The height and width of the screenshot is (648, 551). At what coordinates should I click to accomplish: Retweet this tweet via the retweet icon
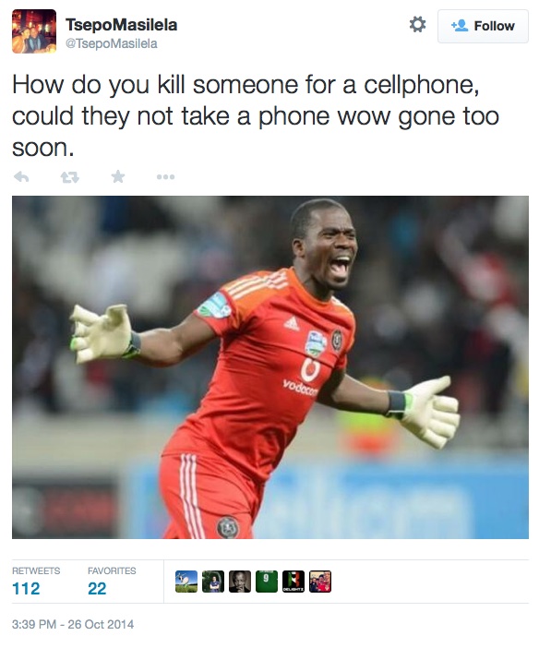pyautogui.click(x=70, y=177)
